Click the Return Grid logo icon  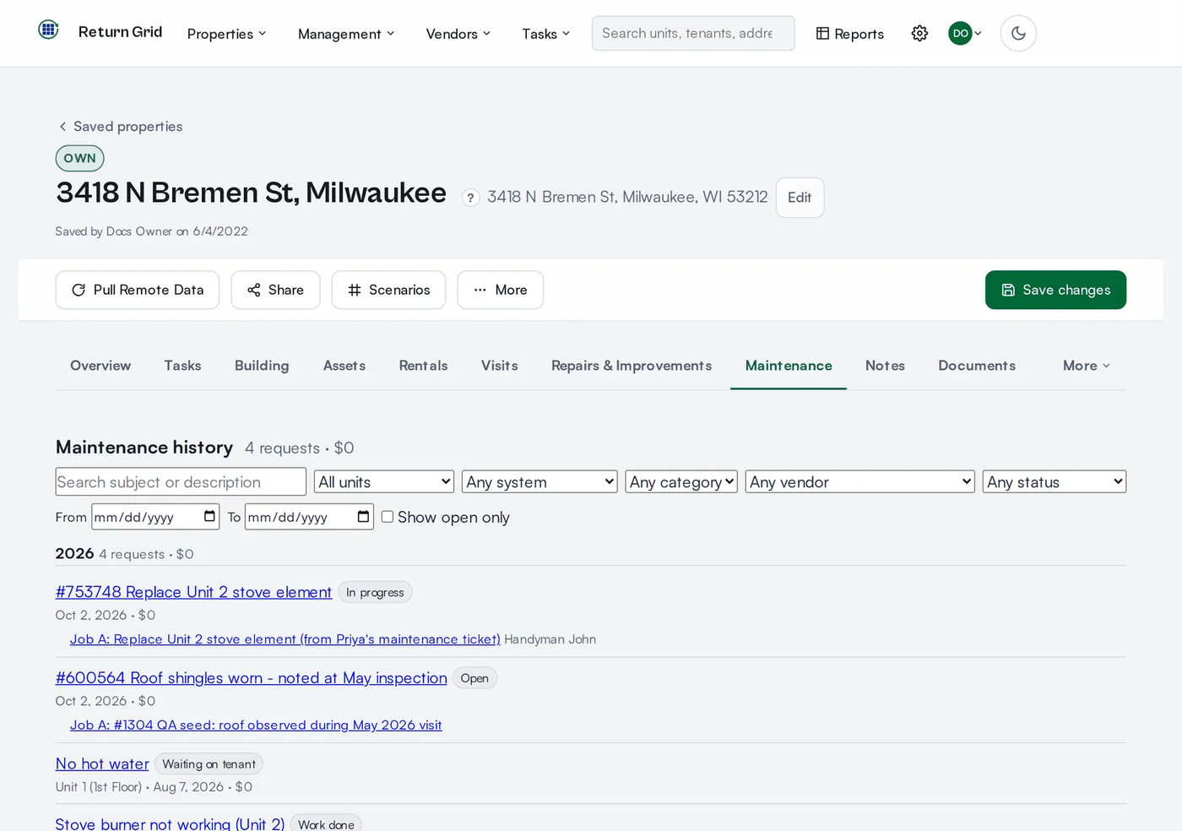pyautogui.click(x=48, y=30)
